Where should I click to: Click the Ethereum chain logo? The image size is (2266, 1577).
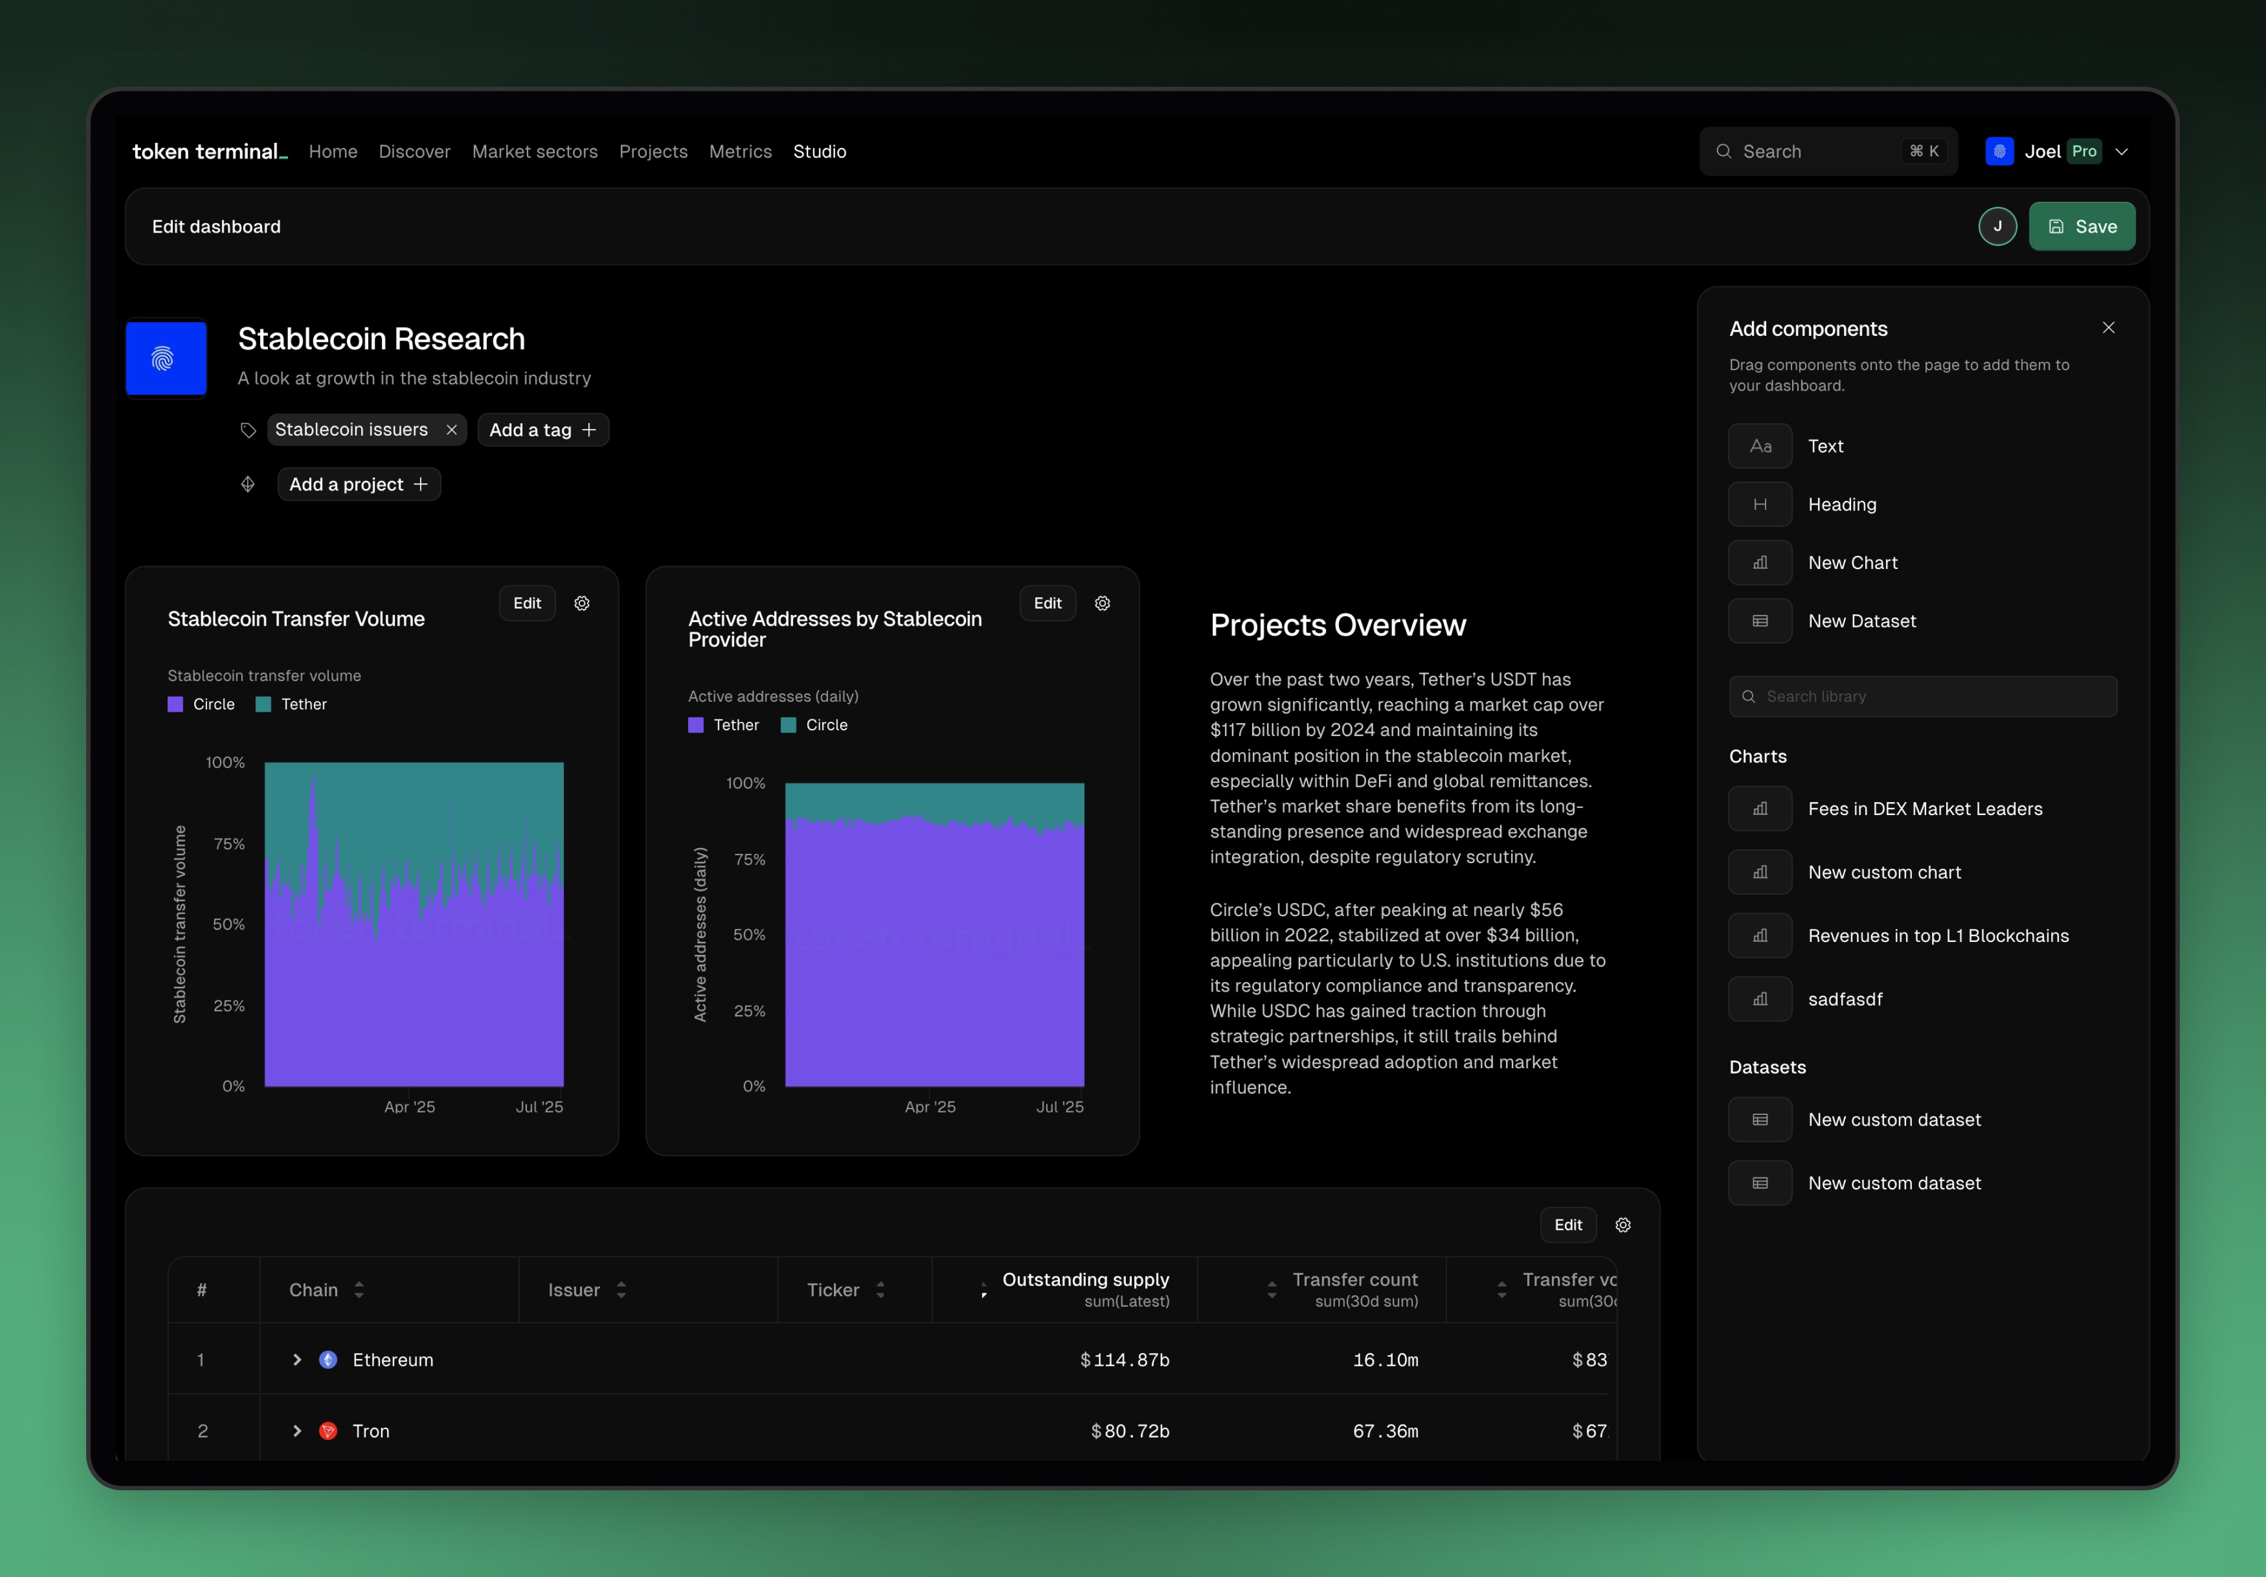pyautogui.click(x=329, y=1360)
